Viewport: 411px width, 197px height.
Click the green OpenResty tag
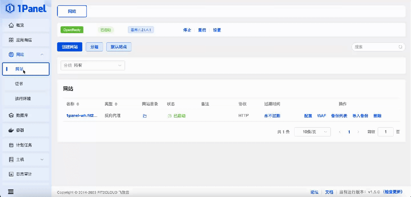[x=72, y=30]
